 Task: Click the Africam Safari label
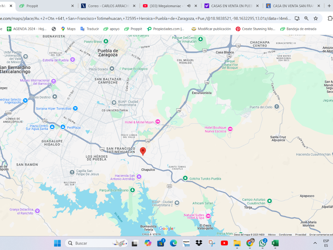pyautogui.click(x=203, y=203)
